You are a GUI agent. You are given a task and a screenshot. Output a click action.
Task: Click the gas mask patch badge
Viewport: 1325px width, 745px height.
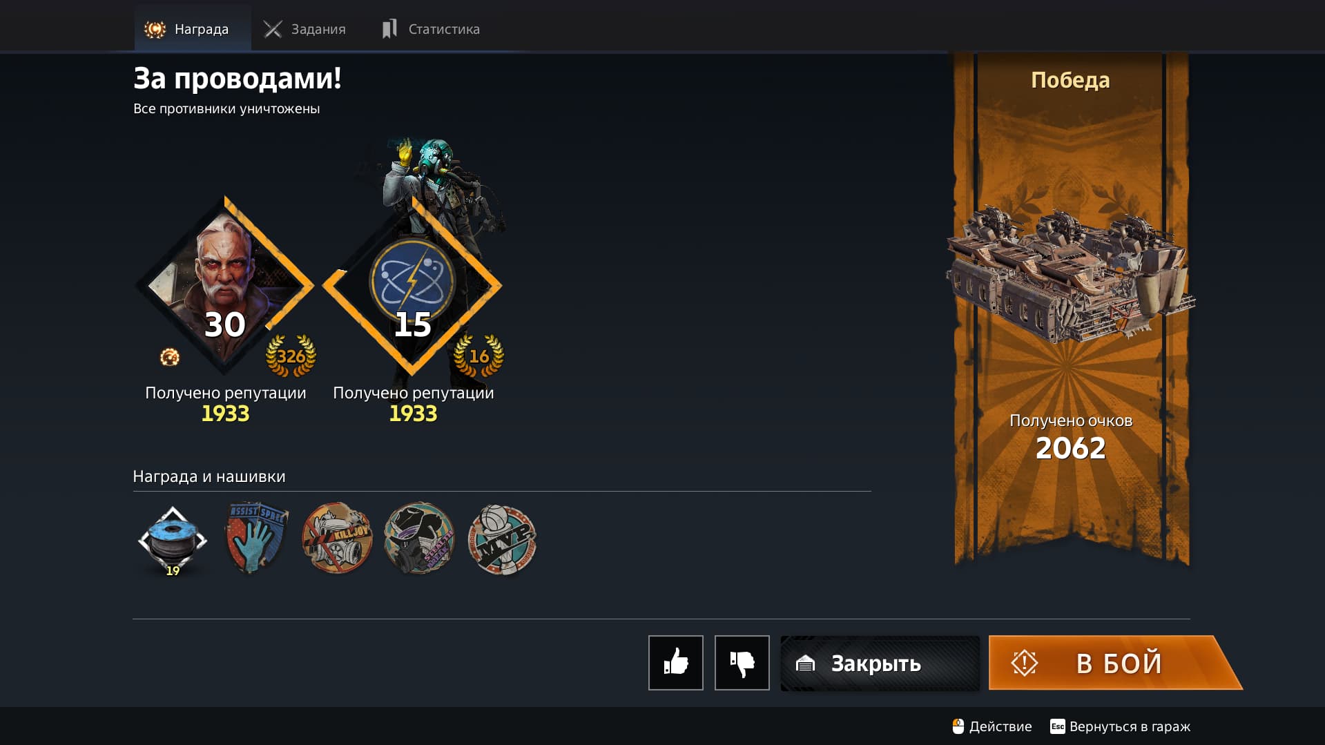[x=419, y=538]
